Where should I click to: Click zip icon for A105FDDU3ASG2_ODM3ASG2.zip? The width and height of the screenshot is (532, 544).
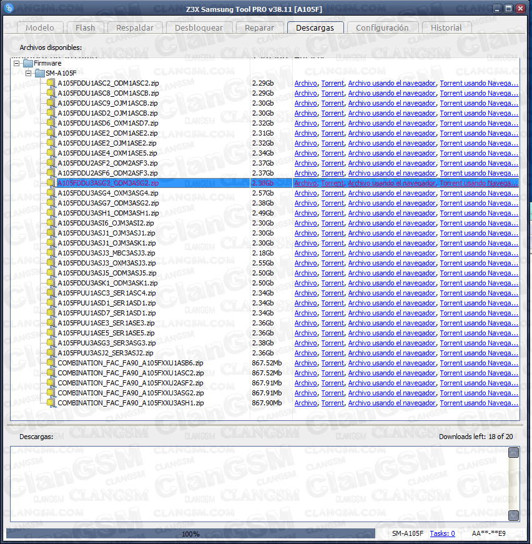[51, 183]
